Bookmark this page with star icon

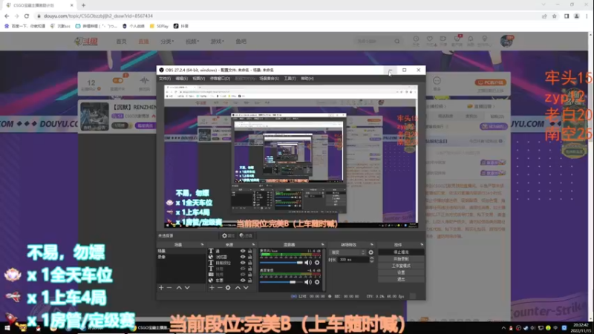click(x=554, y=16)
